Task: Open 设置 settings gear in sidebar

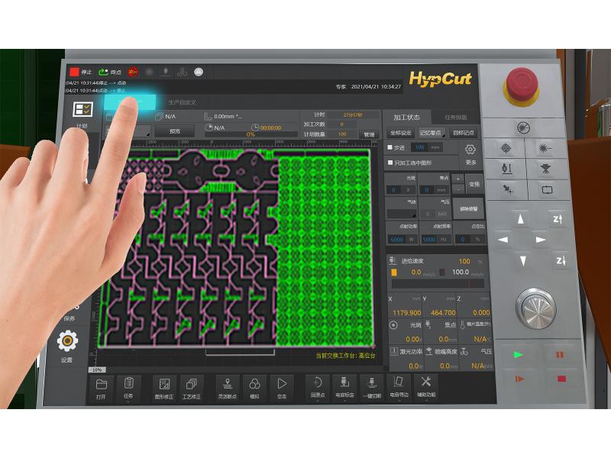Action: pyautogui.click(x=68, y=344)
